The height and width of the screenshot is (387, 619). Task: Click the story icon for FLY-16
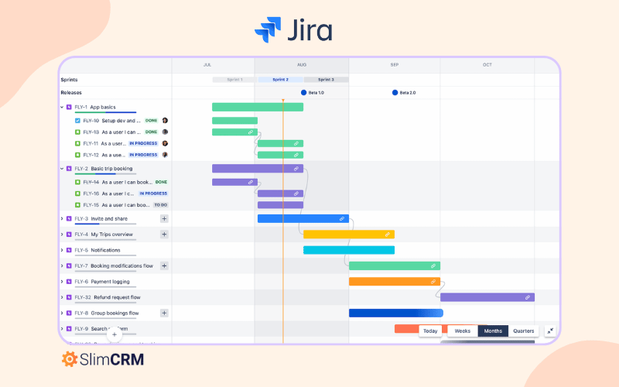tap(78, 194)
